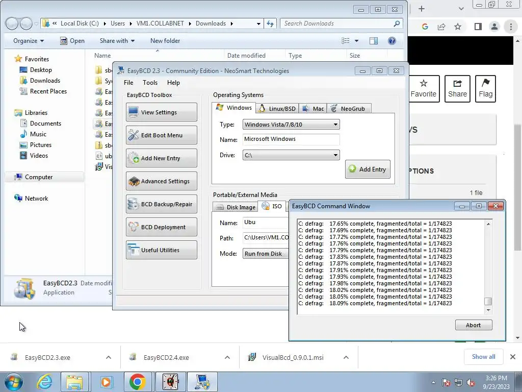Sort by Date modified column
522x392 pixels.
pos(246,55)
